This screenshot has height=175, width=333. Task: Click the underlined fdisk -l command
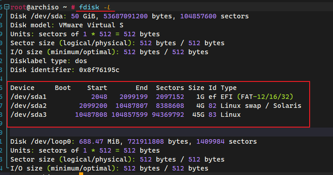coord(95,7)
